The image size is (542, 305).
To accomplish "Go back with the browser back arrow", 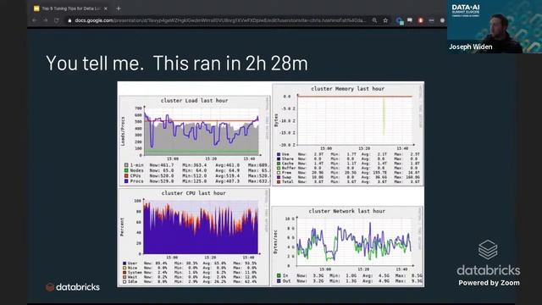I will tap(34, 20).
